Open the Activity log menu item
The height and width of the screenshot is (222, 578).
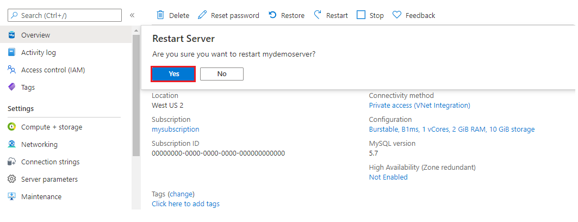click(38, 53)
